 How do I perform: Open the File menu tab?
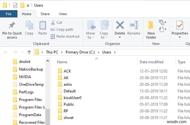point(9,14)
